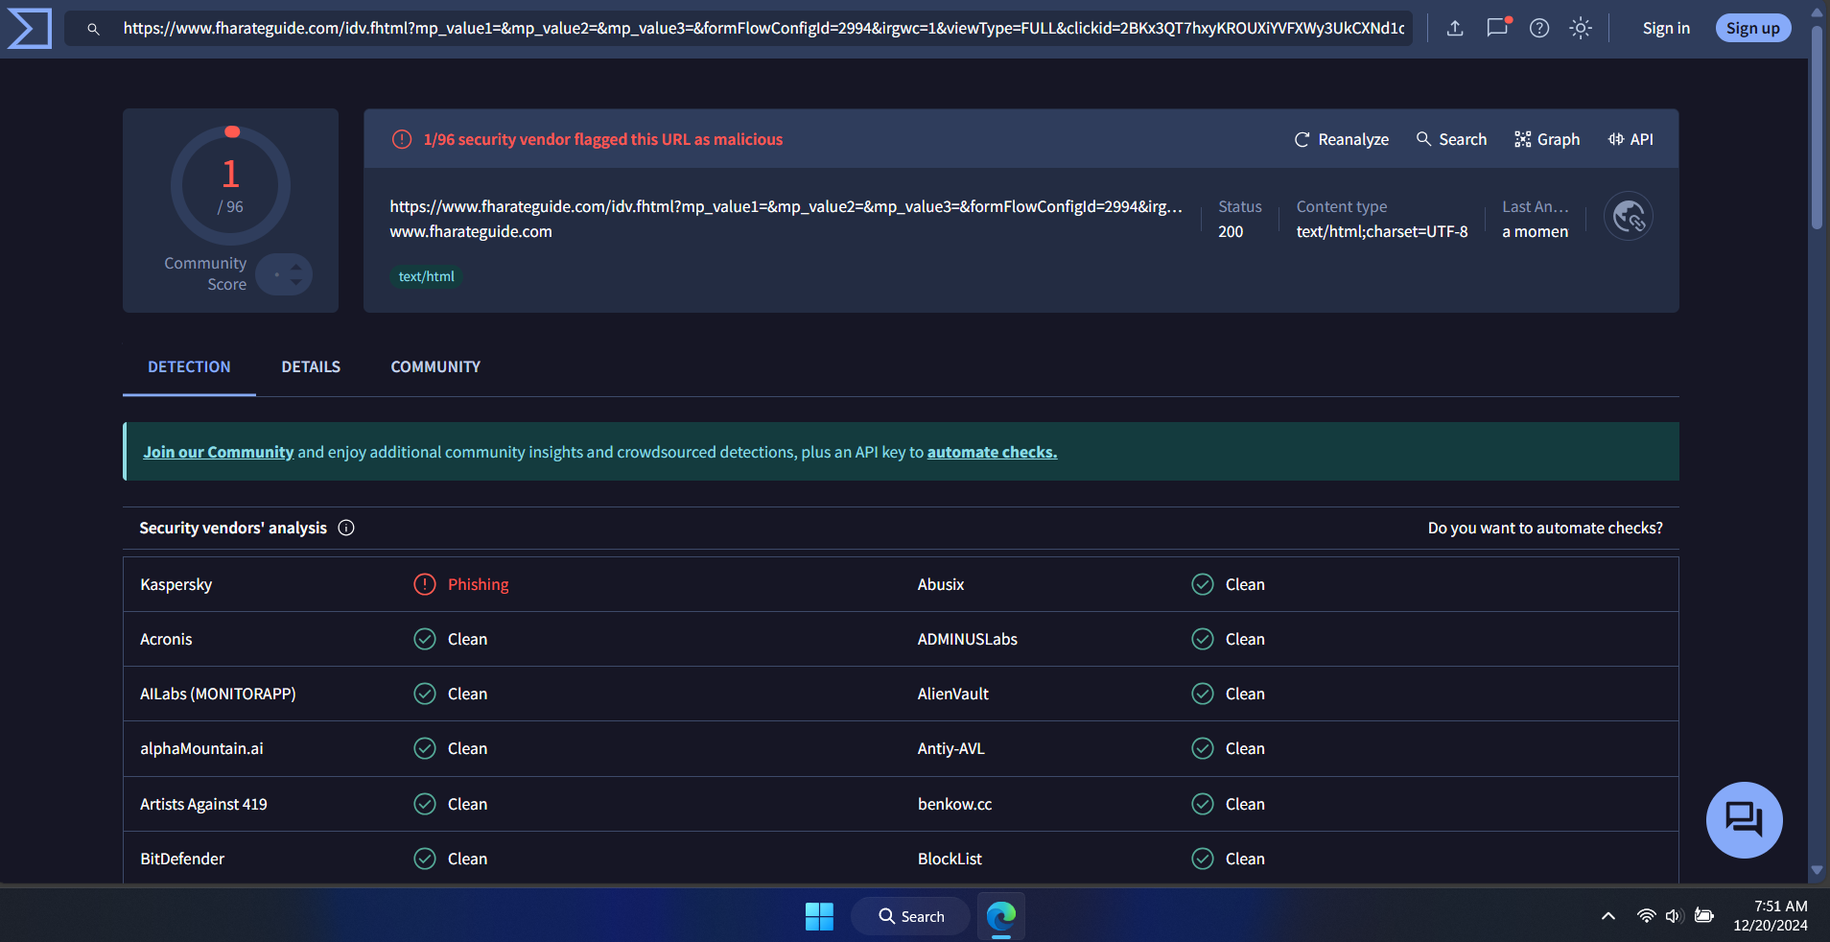Screen dimensions: 1830x942
Task: Click the Status 200 value
Action: [x=1231, y=231]
